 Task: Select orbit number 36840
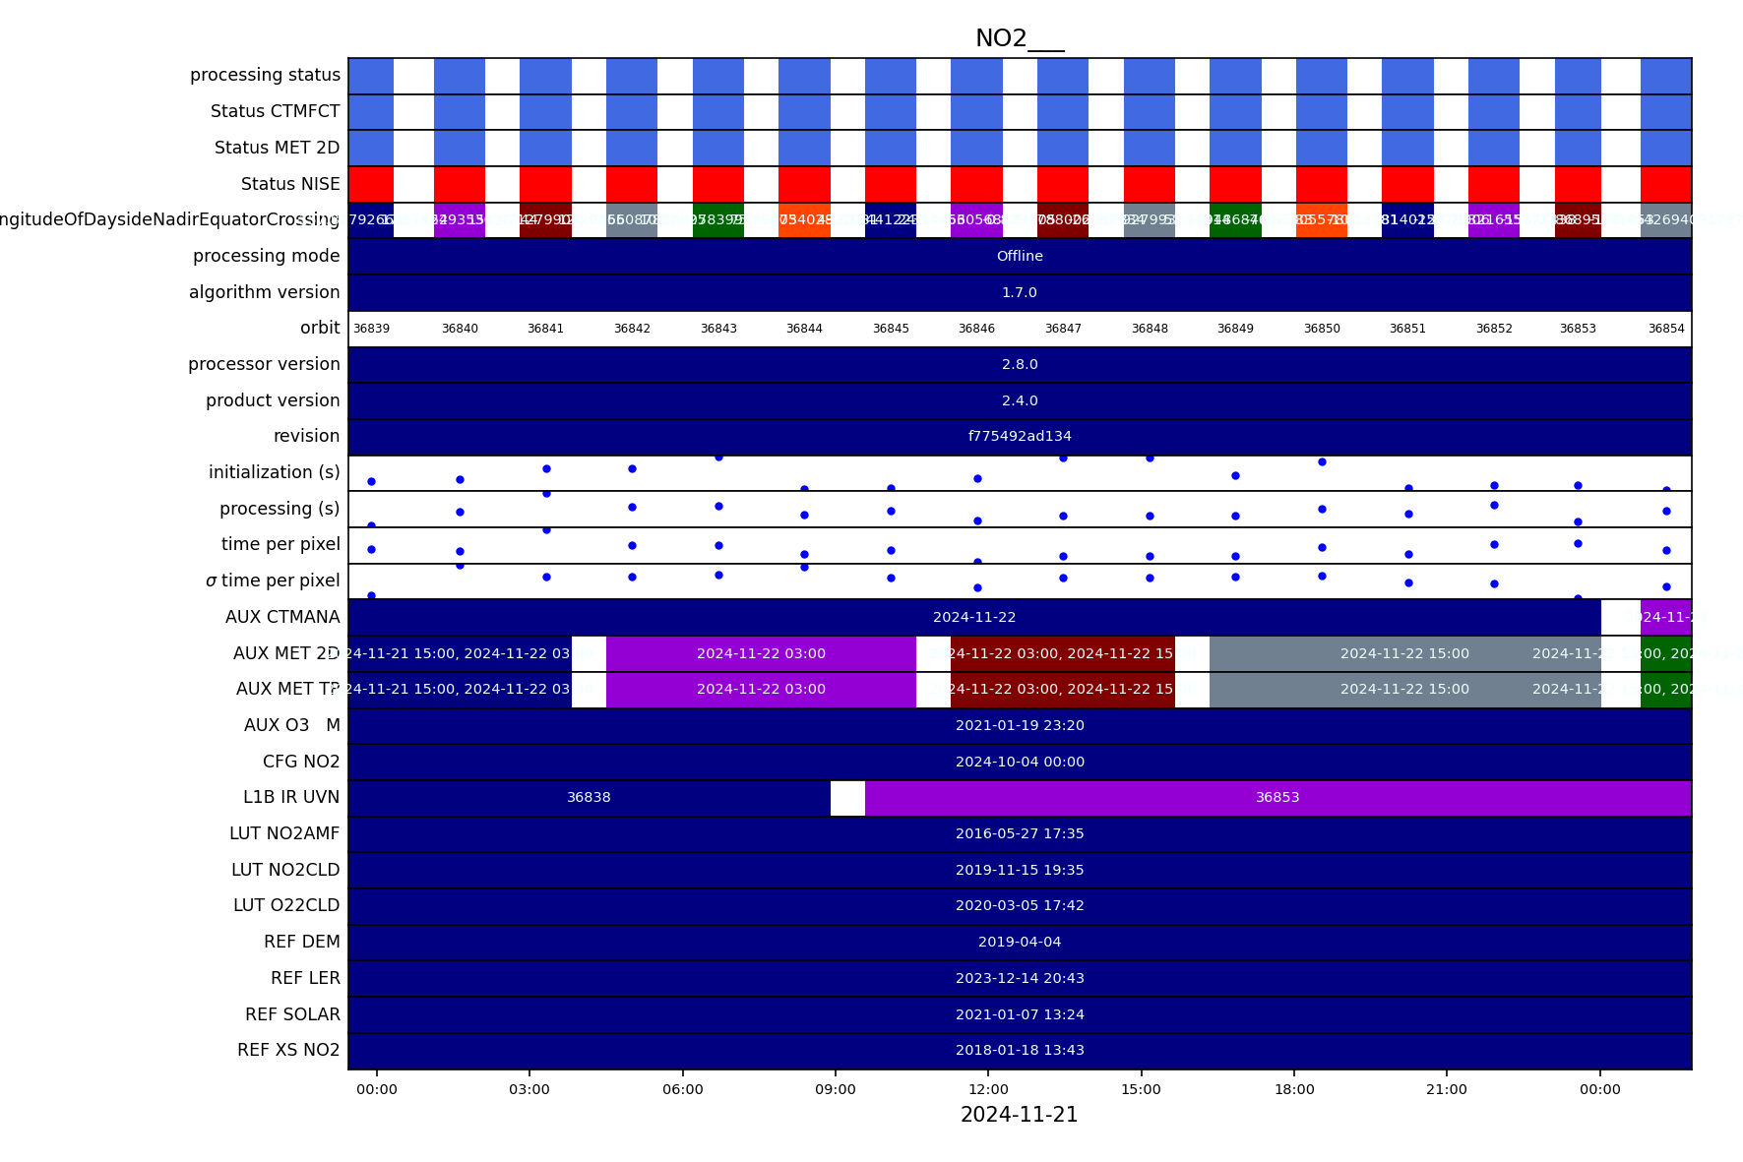pyautogui.click(x=460, y=329)
